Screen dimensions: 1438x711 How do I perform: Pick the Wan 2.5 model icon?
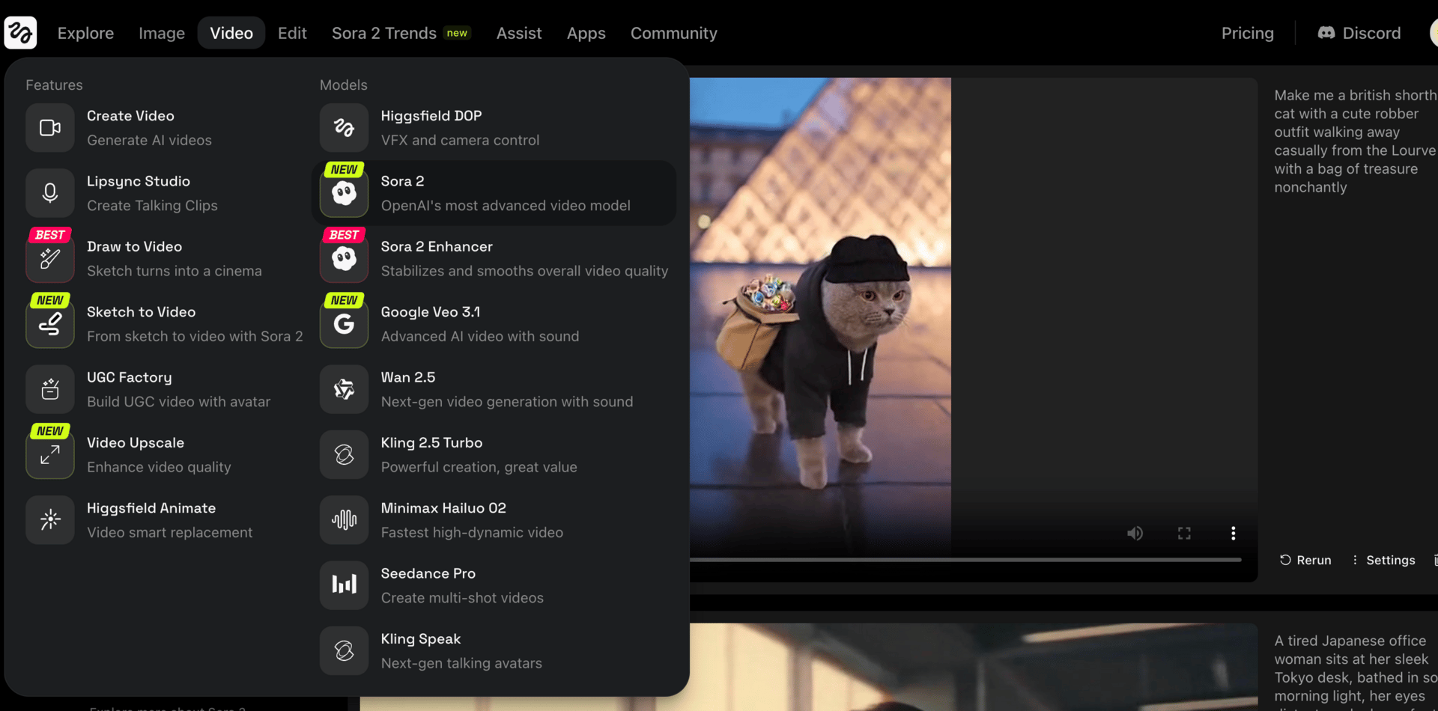[345, 389]
